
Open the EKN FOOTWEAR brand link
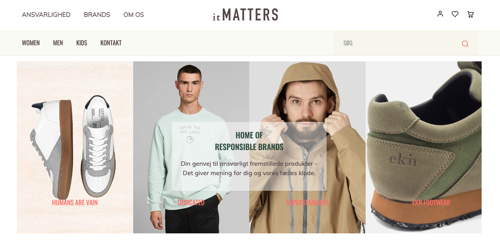(431, 202)
